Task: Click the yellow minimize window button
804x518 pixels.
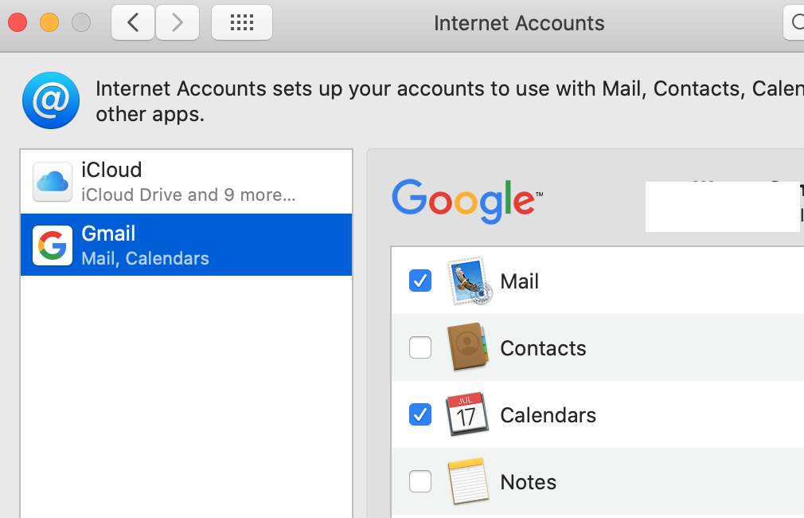Action: (x=49, y=22)
